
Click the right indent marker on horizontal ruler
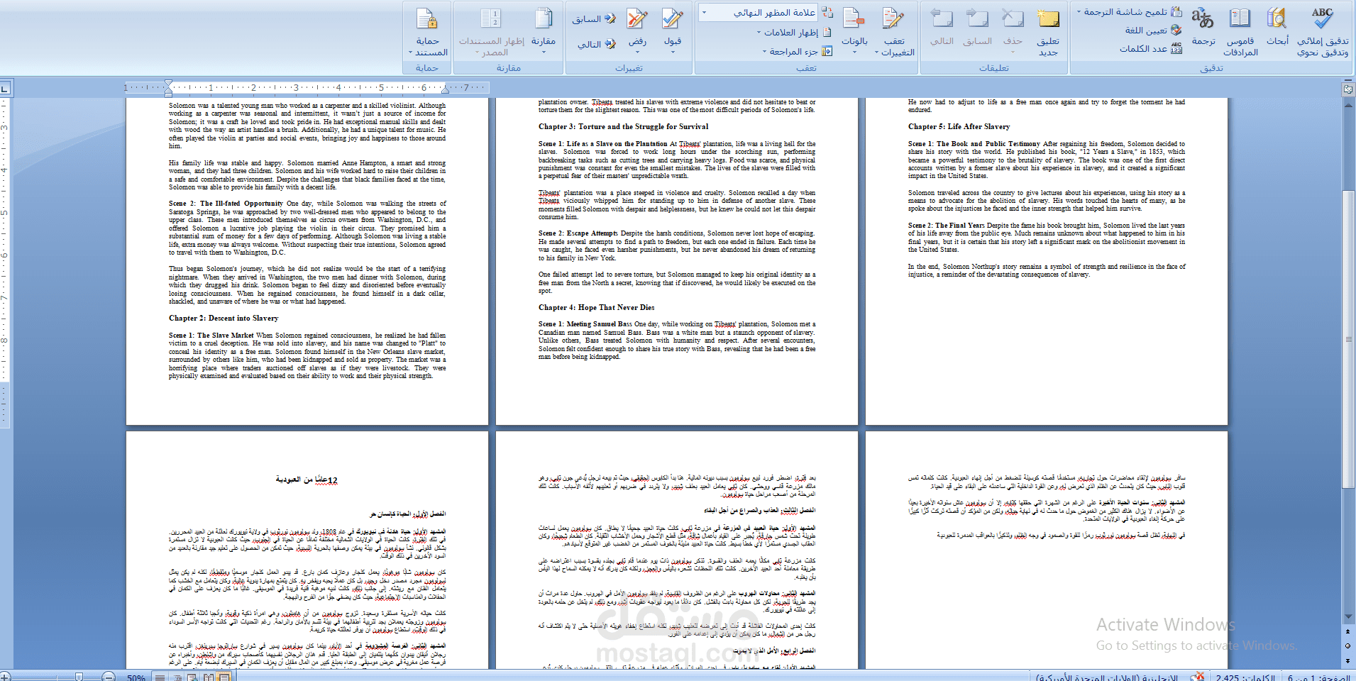pos(446,90)
